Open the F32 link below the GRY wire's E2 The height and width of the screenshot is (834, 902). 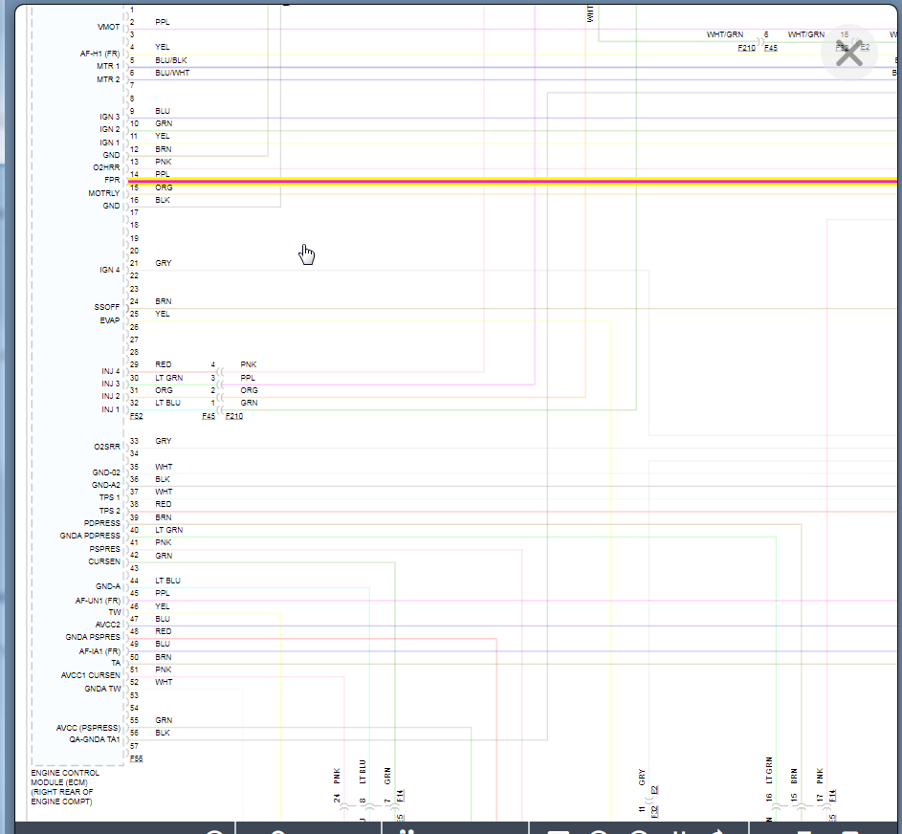(654, 811)
